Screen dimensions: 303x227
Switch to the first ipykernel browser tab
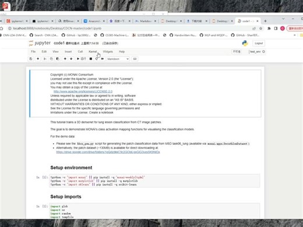pos(17,21)
